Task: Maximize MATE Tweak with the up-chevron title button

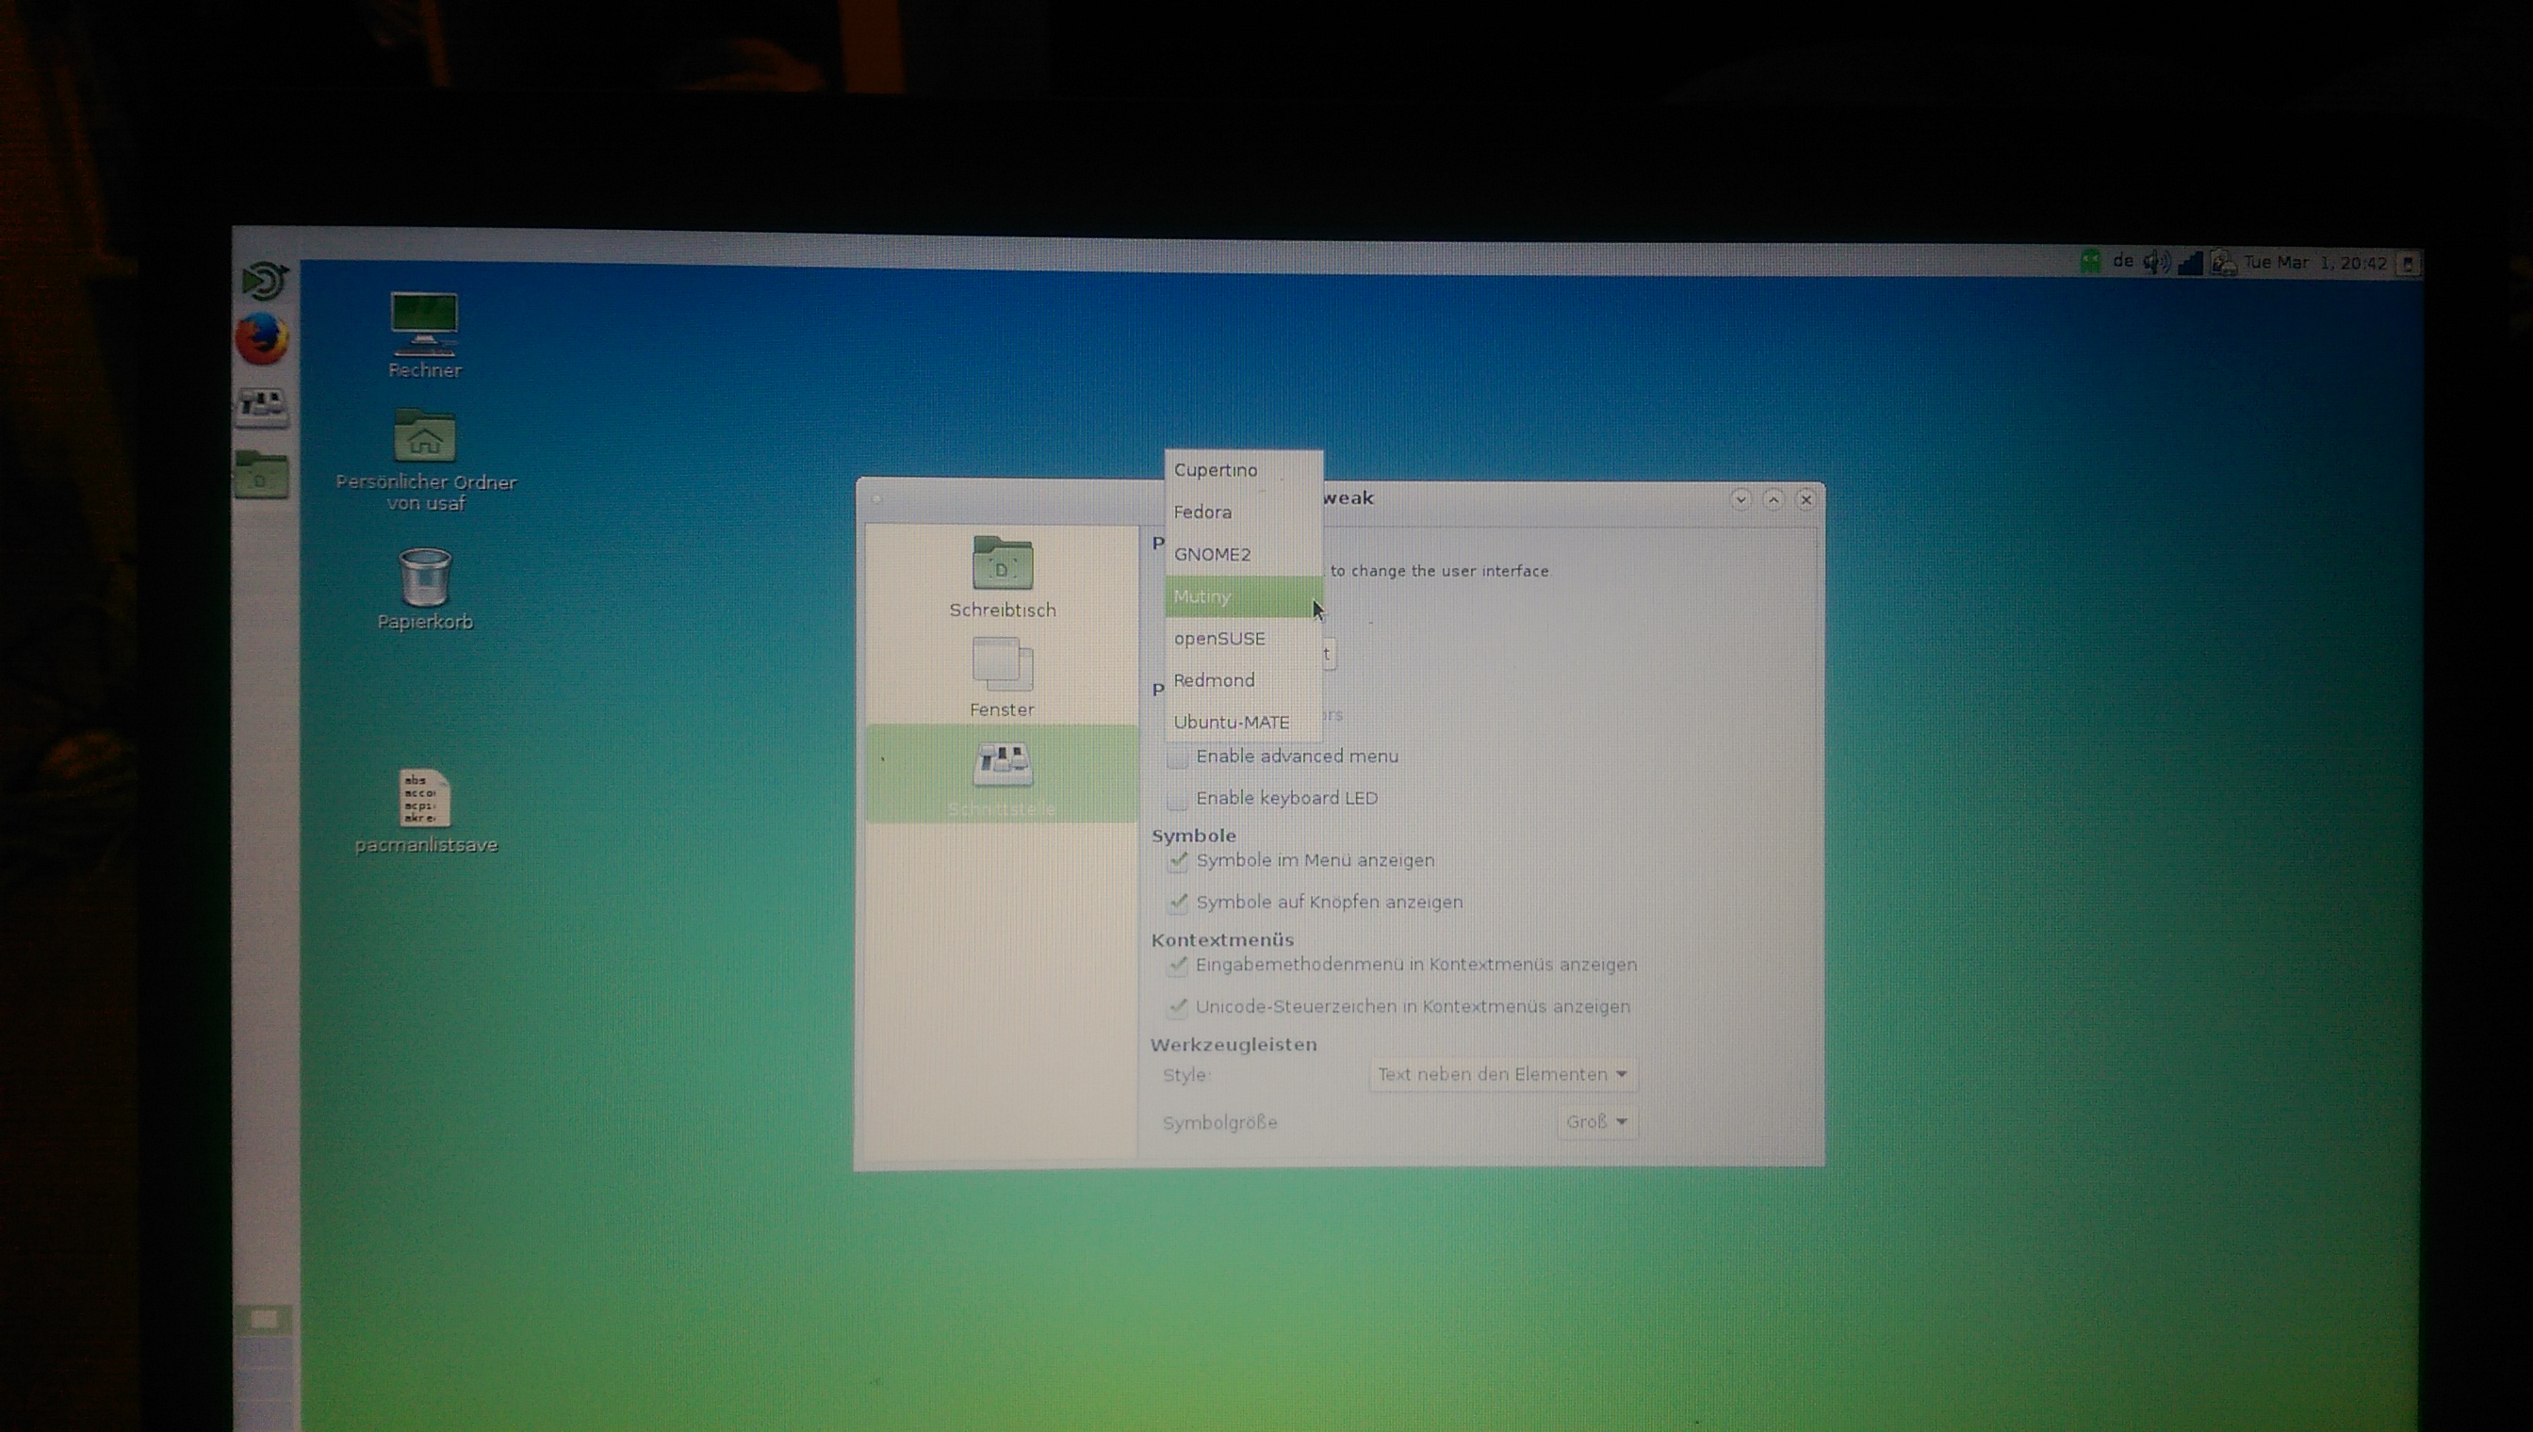Action: [x=1773, y=499]
